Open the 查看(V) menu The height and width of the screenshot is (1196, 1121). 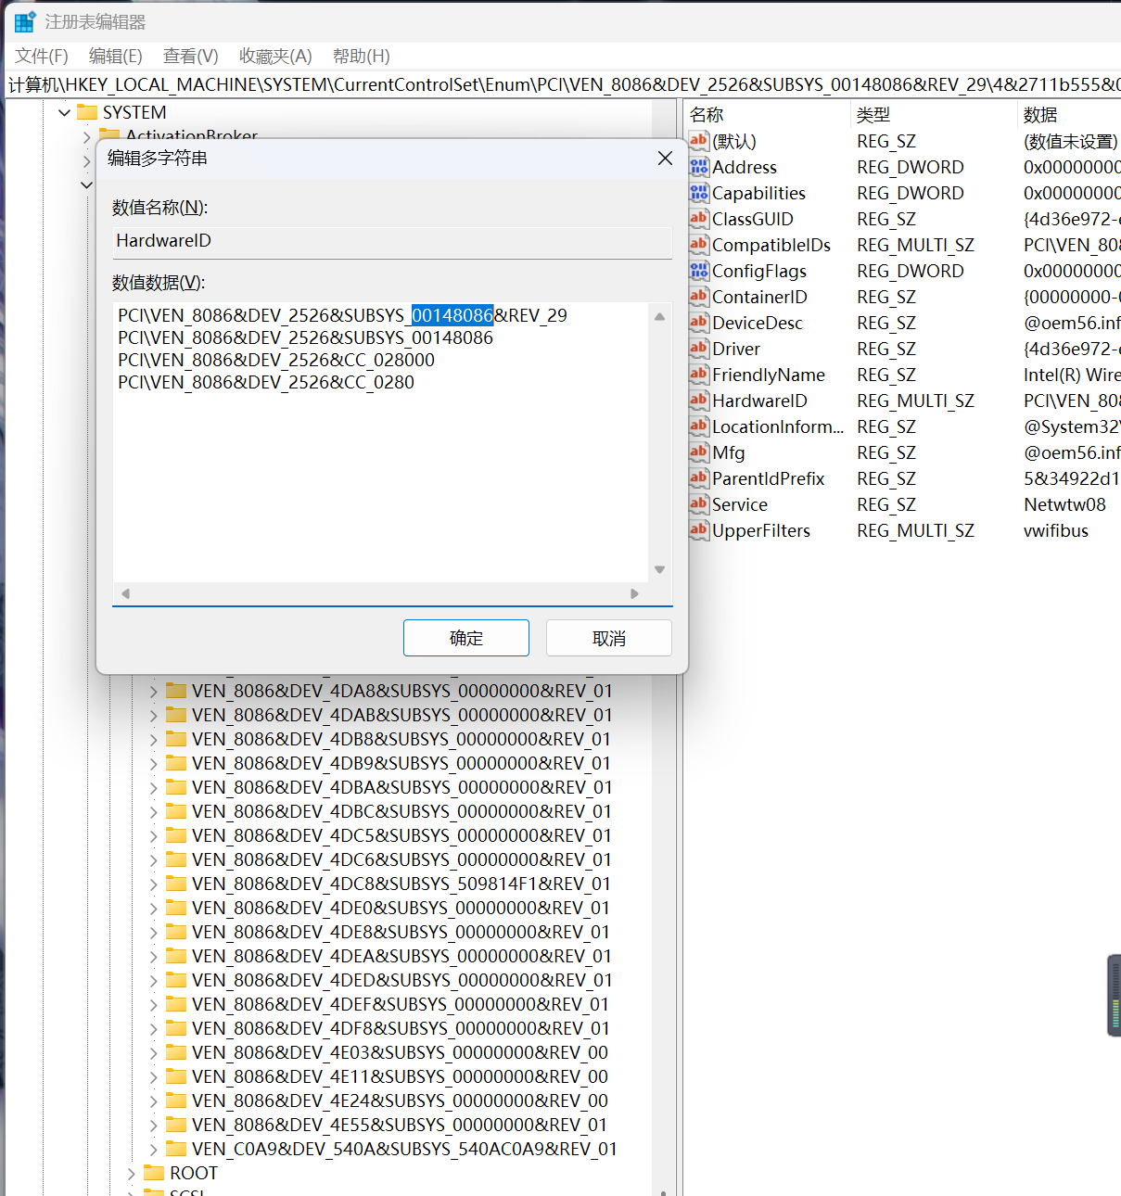(x=190, y=56)
